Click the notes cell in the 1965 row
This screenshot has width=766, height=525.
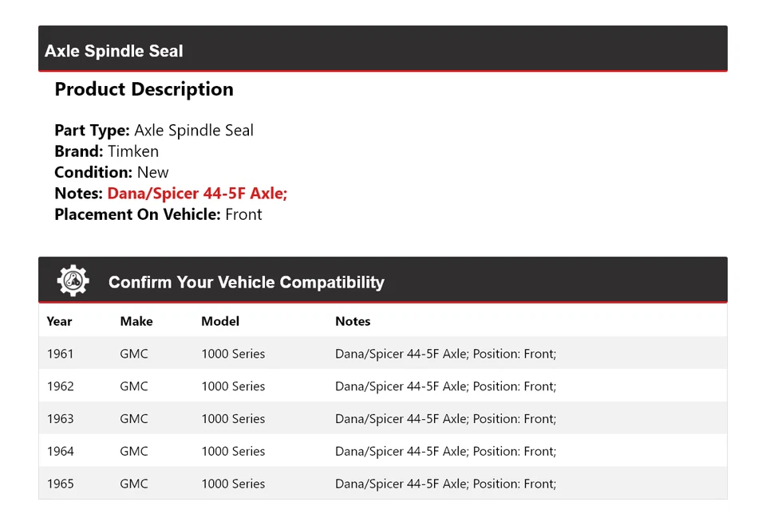pos(445,484)
